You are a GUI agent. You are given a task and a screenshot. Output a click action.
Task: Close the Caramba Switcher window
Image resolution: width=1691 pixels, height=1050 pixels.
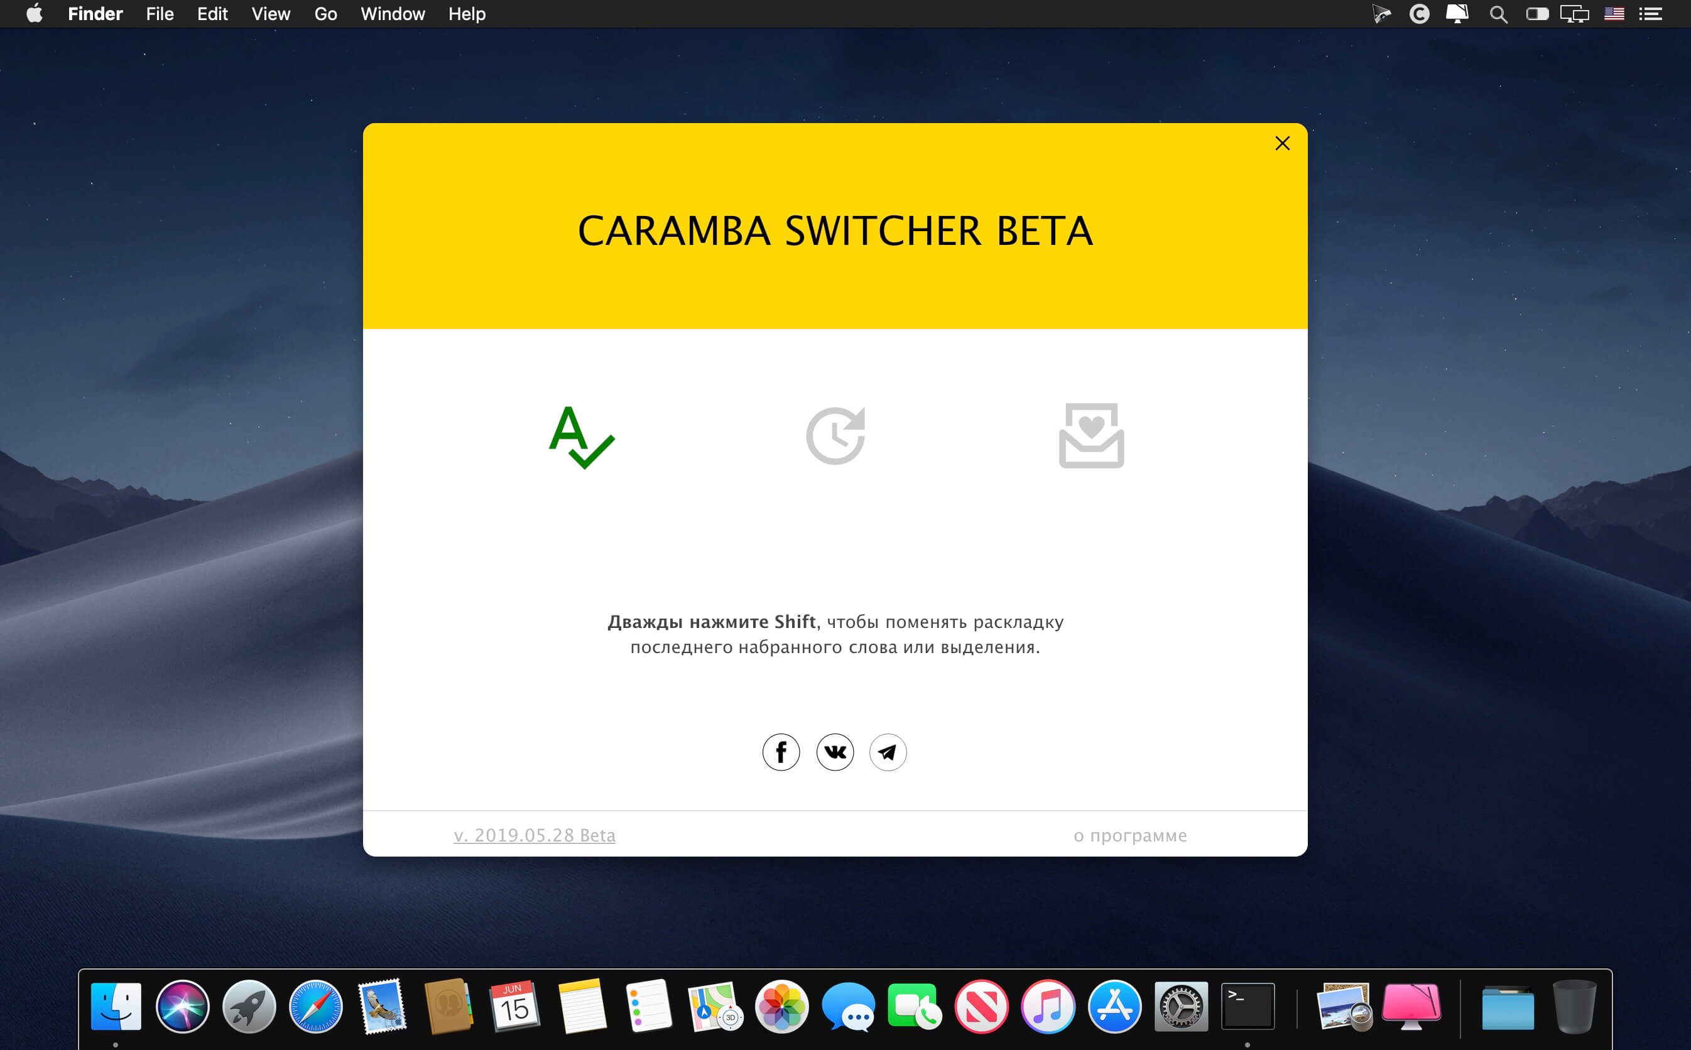point(1283,143)
